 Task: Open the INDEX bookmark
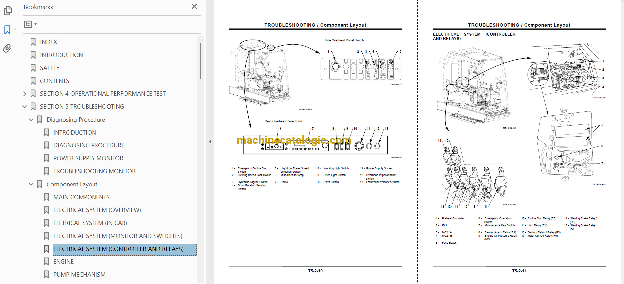click(x=48, y=42)
